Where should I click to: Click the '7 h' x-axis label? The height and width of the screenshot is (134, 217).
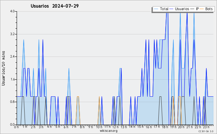[x=74, y=127]
